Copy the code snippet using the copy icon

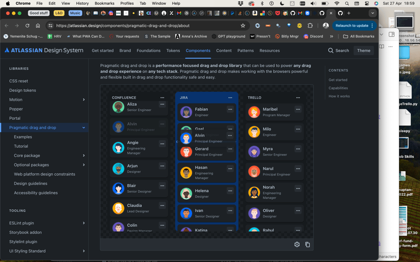(308, 245)
